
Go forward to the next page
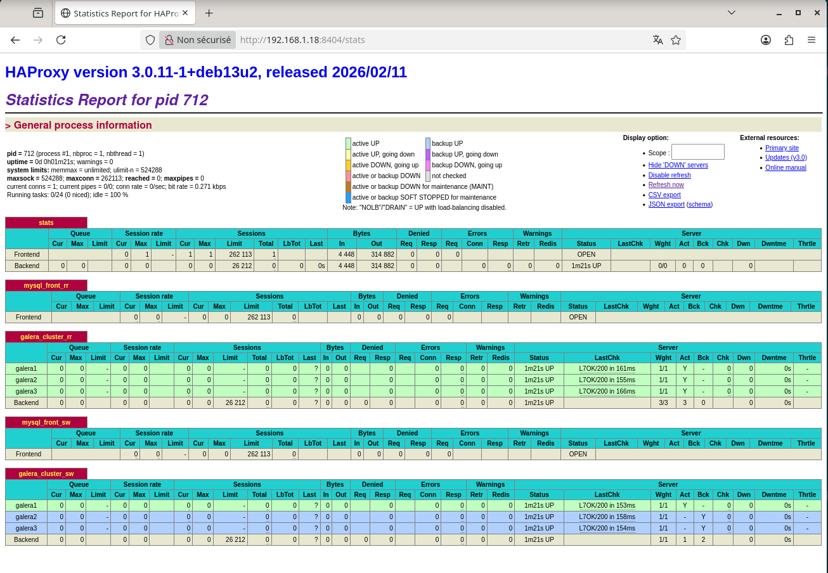pos(38,40)
